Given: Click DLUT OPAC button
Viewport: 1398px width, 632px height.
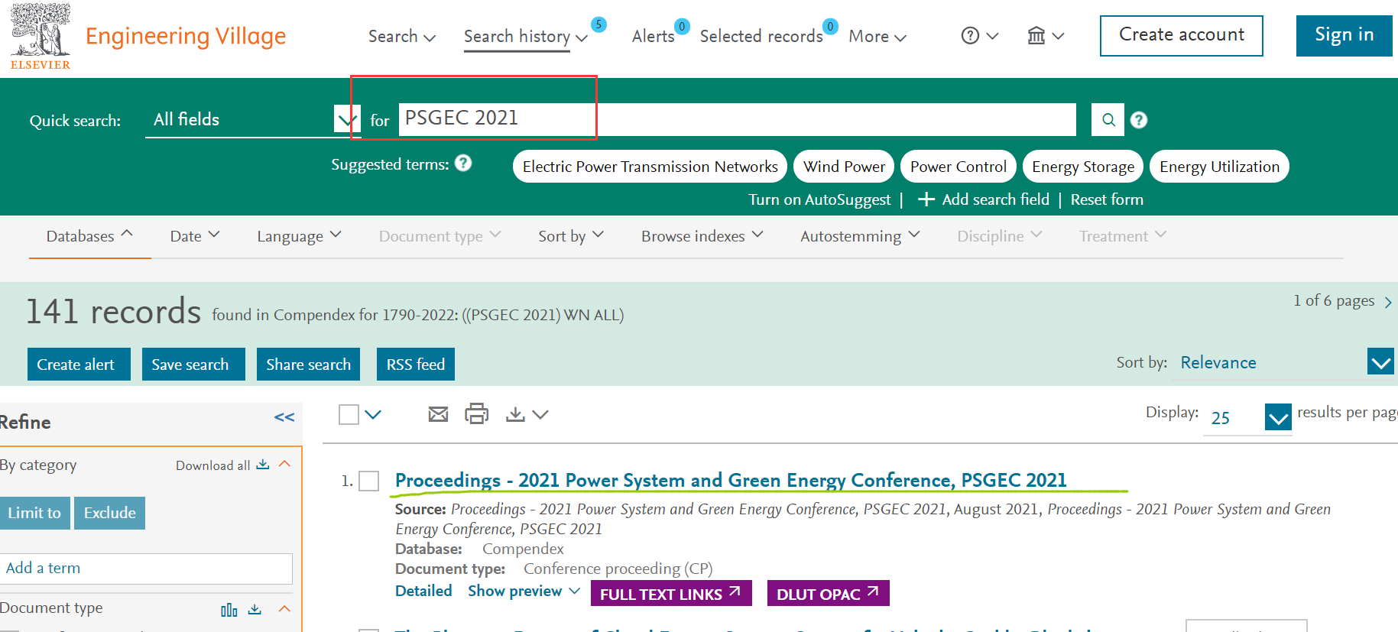Looking at the screenshot, I should coord(828,594).
